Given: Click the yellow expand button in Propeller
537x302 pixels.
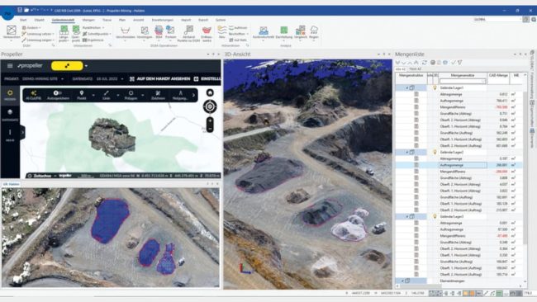Looking at the screenshot, I should coord(67,66).
